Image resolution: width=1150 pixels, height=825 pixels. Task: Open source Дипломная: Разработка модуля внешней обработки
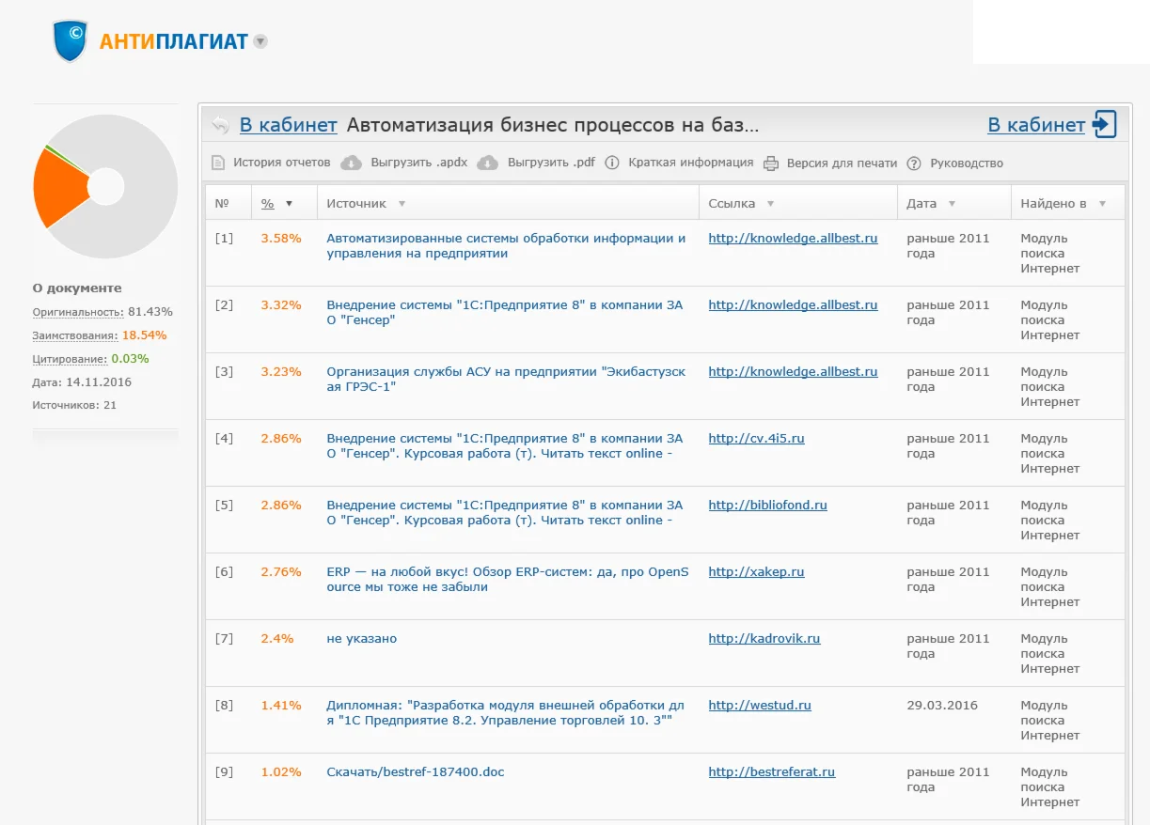(x=506, y=712)
